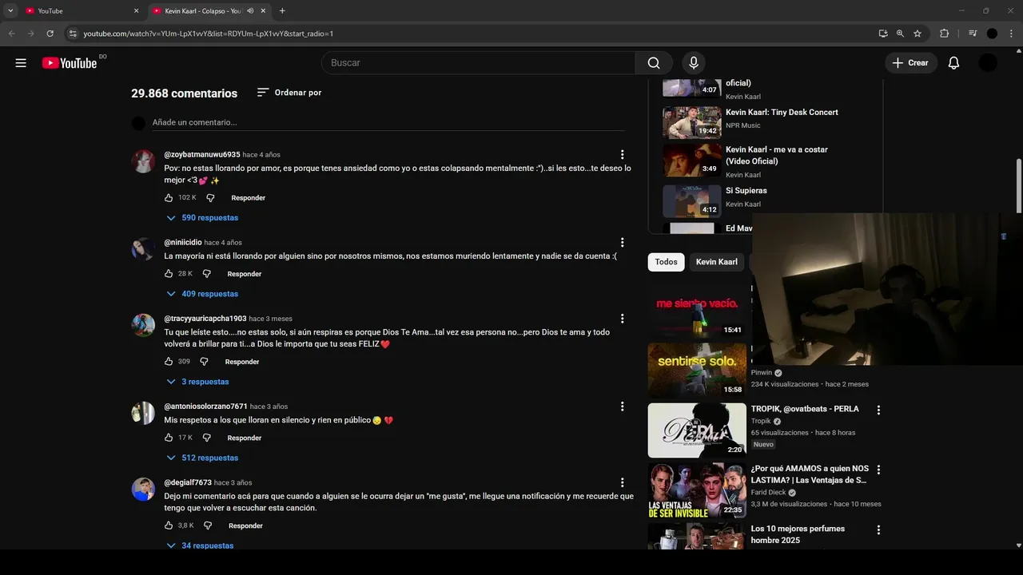
Task: Open options for TROPIK PERLA video
Action: pyautogui.click(x=878, y=410)
